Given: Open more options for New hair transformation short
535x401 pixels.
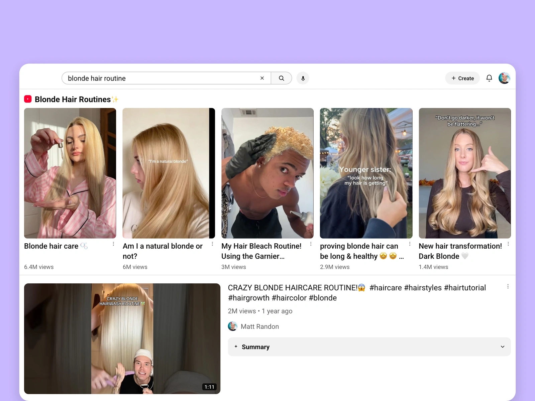Looking at the screenshot, I should coord(508,244).
